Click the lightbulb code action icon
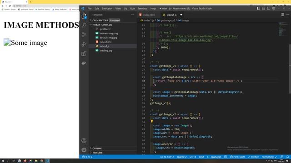This screenshot has width=291, height=163. (152, 121)
